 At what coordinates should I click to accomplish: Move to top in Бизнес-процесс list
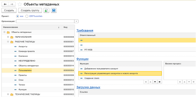[x=180, y=82]
